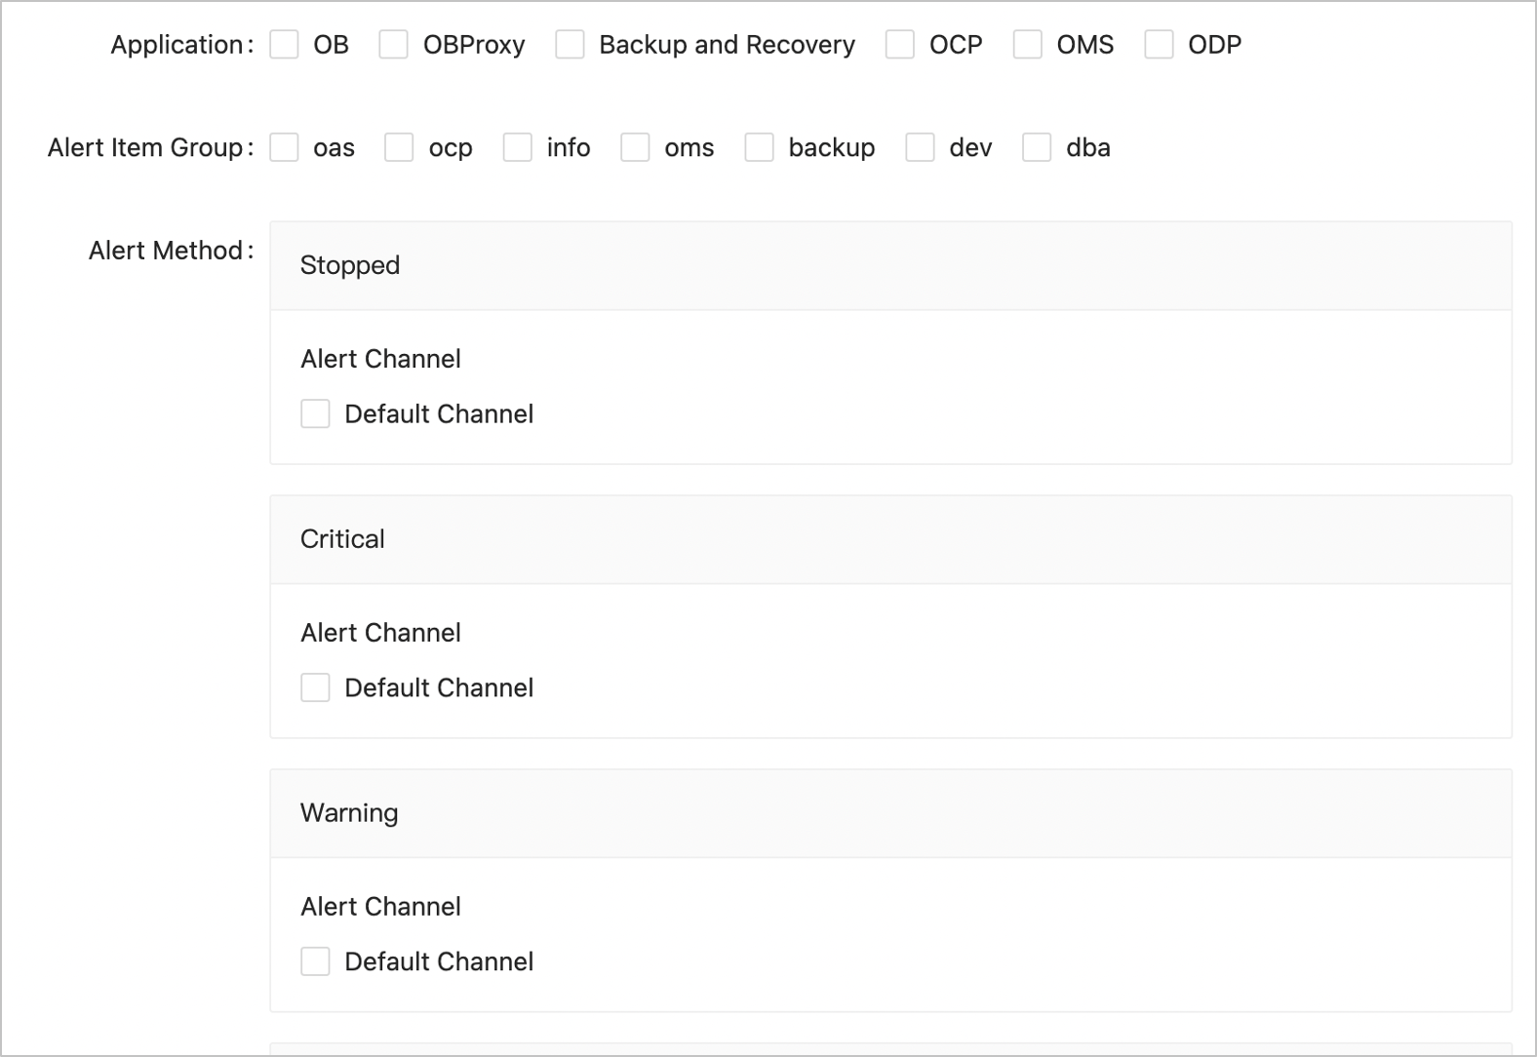Click the Critical section header
The width and height of the screenshot is (1537, 1057).
[342, 539]
